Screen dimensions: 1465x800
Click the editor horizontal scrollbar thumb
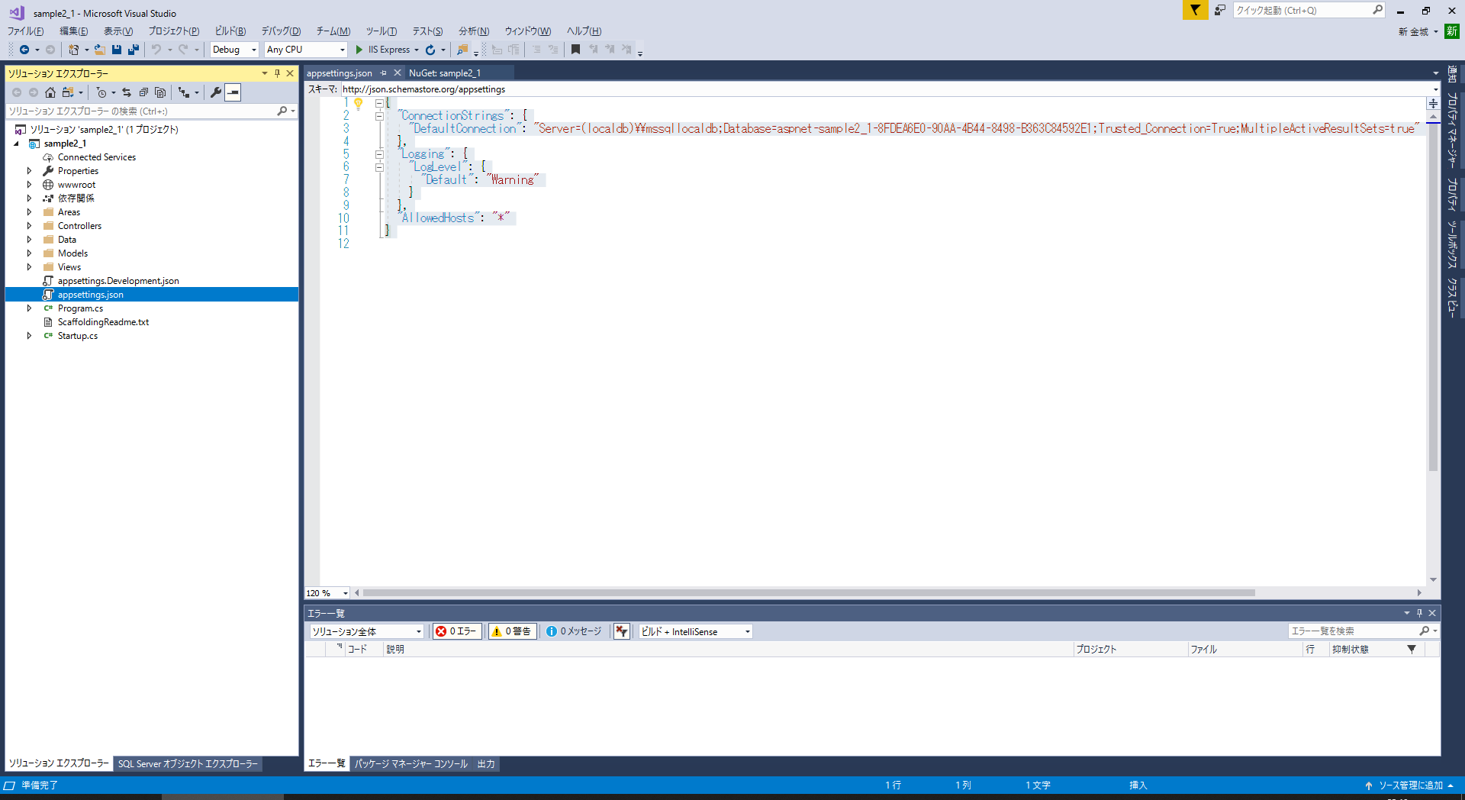[x=809, y=593]
